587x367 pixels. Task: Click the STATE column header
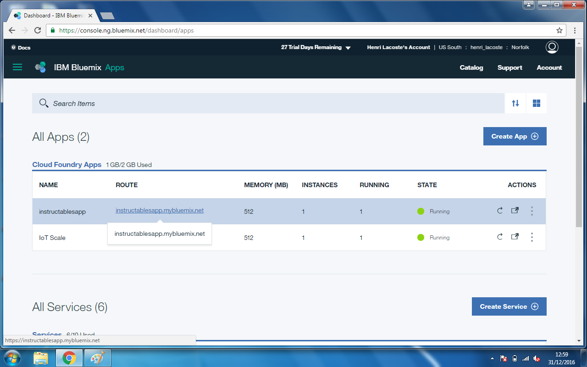click(427, 185)
